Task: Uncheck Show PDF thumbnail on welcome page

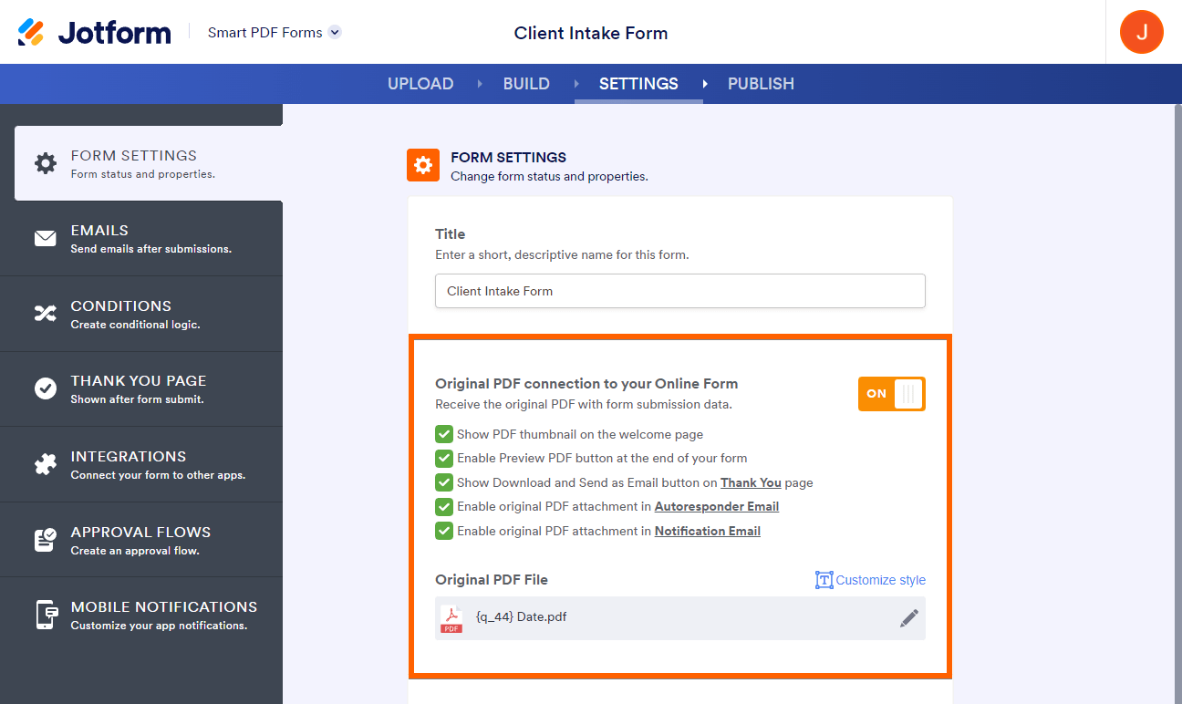Action: (x=444, y=434)
